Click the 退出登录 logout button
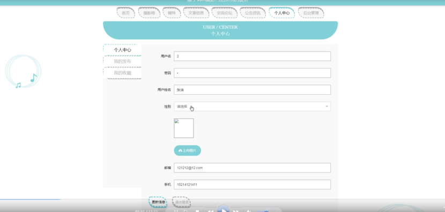Viewport: 445px width, 212px height. [182, 202]
